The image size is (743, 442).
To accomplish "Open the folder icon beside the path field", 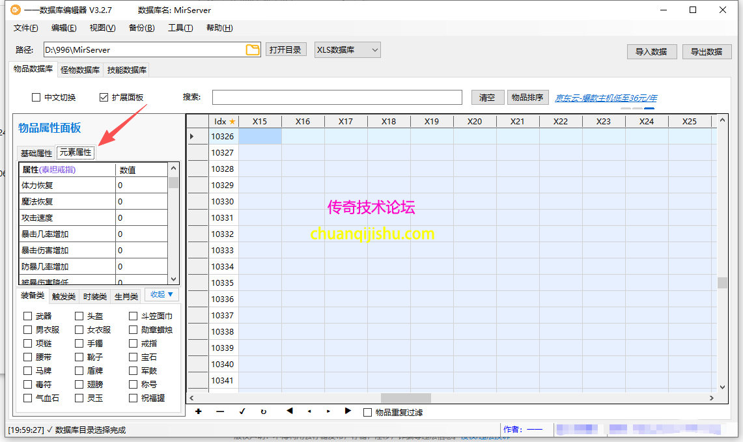I will point(253,49).
